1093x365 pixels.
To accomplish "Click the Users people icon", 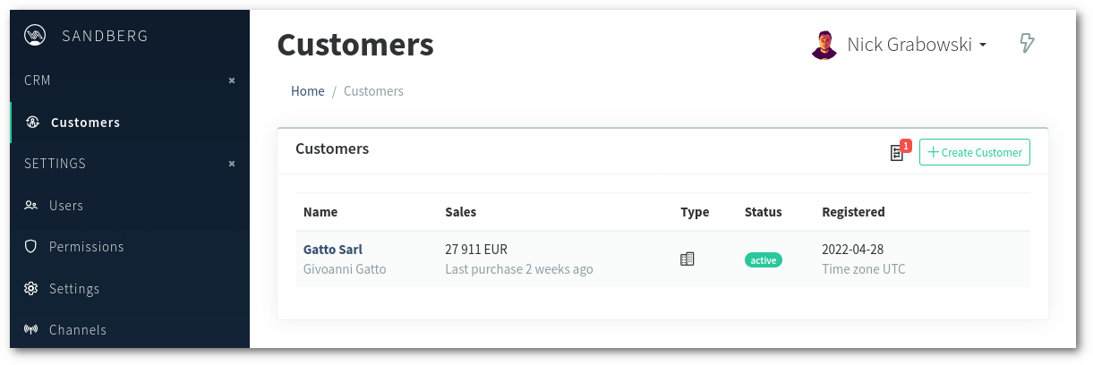I will coord(30,206).
